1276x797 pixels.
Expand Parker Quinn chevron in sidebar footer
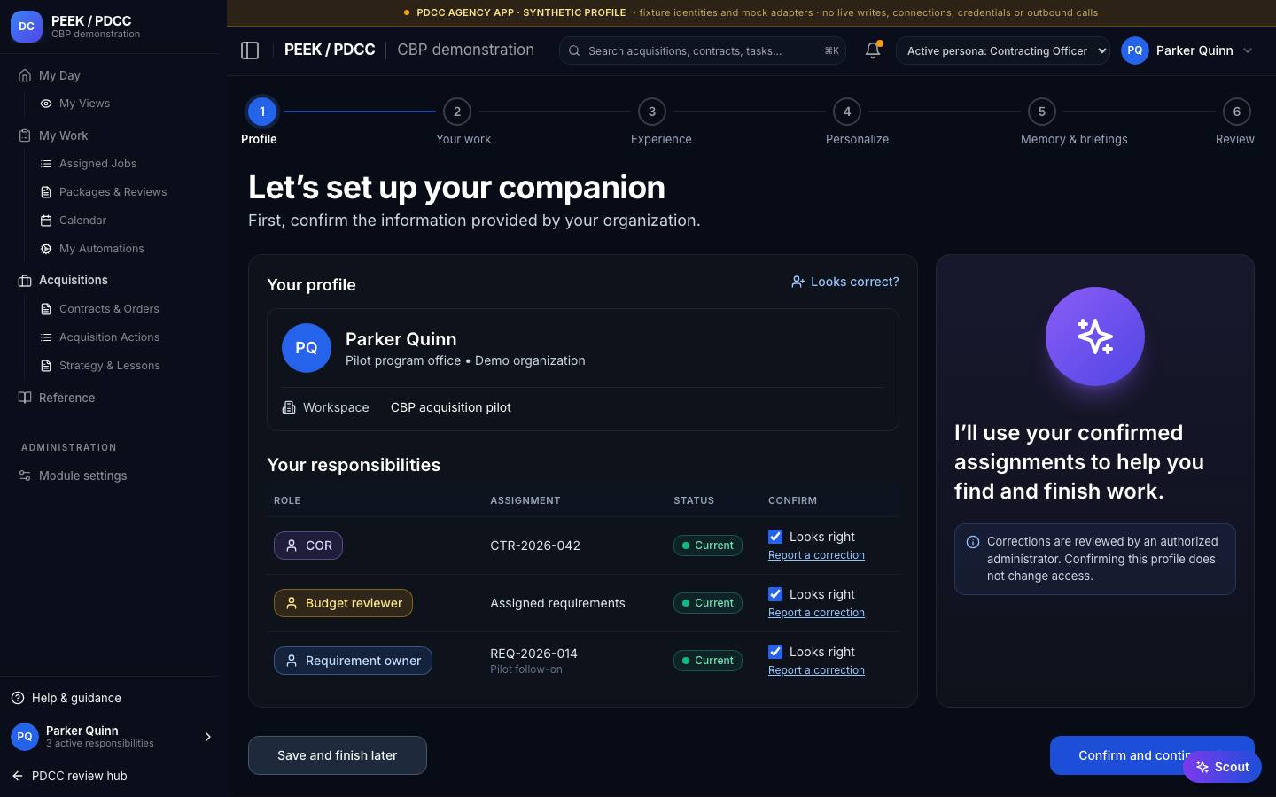208,737
